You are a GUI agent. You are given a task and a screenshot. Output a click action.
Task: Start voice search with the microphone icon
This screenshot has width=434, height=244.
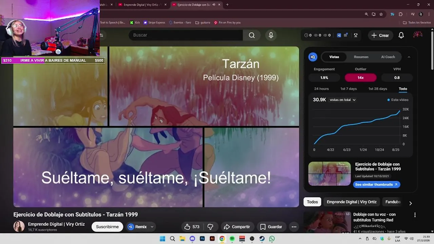click(271, 35)
